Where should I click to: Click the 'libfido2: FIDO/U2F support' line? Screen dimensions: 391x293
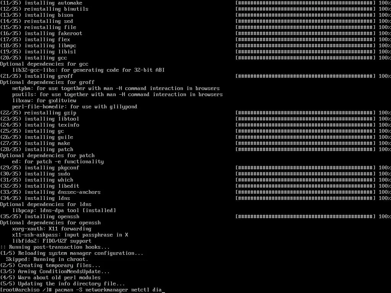click(52, 241)
